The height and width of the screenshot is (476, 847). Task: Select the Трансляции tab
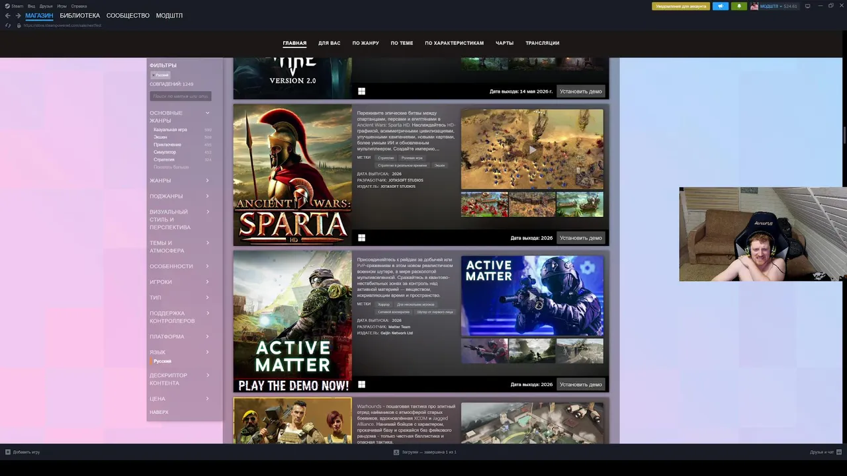(x=542, y=43)
